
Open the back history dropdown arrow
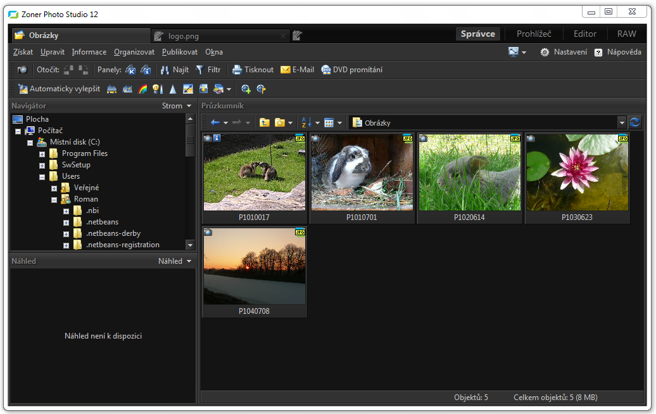click(x=225, y=123)
